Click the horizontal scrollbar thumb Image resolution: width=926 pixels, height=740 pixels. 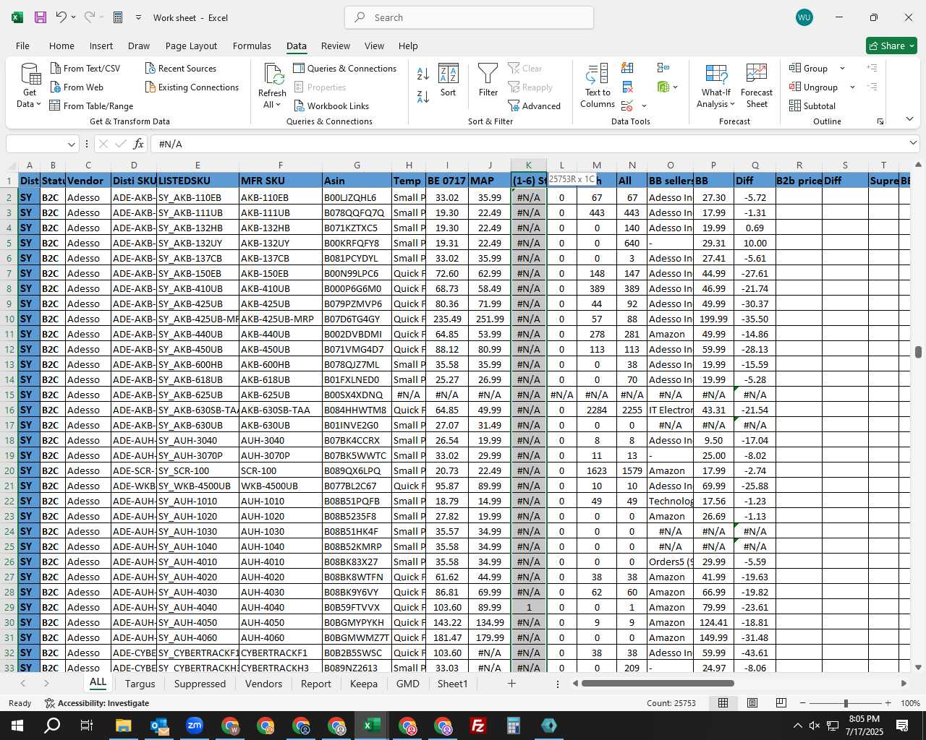[x=658, y=683]
